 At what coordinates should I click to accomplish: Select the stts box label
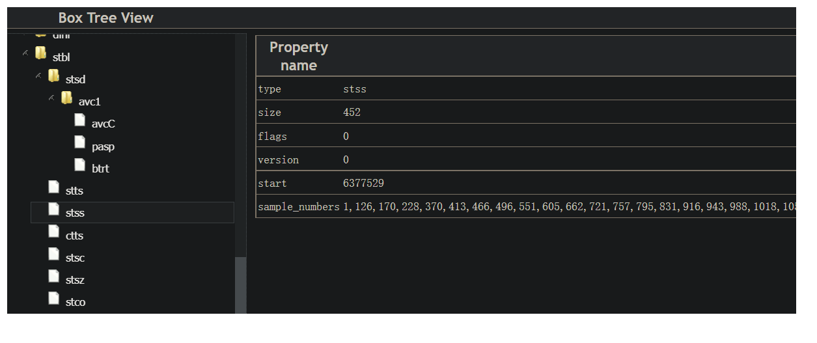(x=74, y=191)
